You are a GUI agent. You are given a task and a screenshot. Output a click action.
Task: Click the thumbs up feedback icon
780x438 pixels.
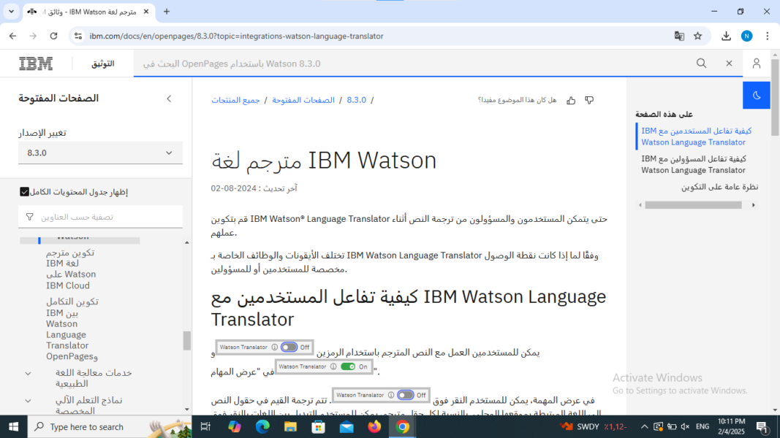click(x=571, y=100)
